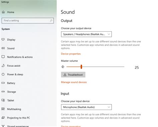Click the Battery icon in sidebar
Screen dimensions: 158x127
(x=3, y=83)
